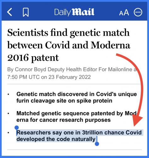149x158 pixels.
Task: Click the word Scientists in headline
Action: click(28, 33)
